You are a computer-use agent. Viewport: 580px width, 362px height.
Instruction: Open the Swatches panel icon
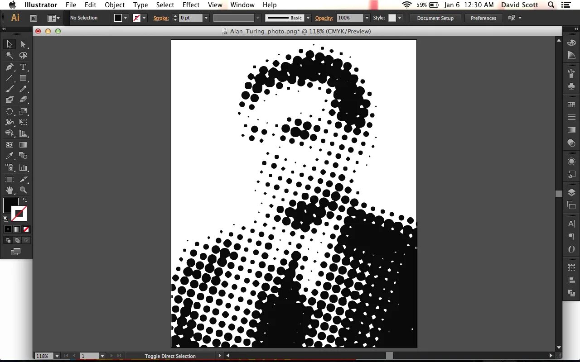click(x=571, y=105)
